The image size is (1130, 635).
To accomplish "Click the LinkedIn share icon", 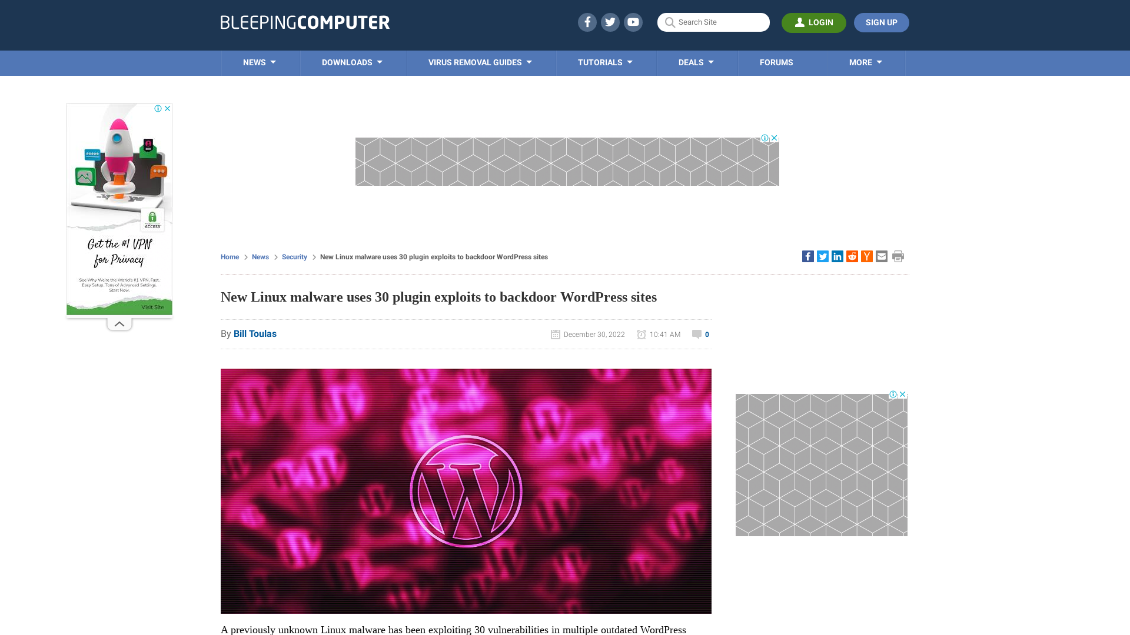I will 837,256.
